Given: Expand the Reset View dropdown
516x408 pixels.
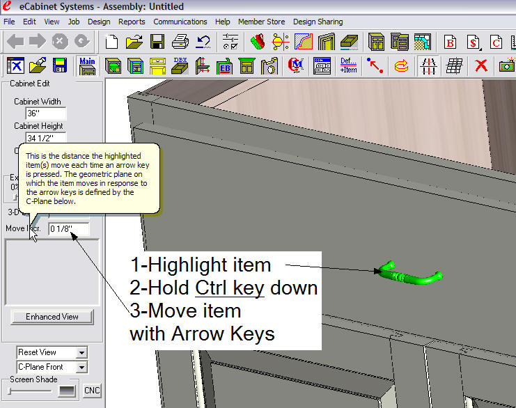Looking at the screenshot, I should click(x=81, y=353).
